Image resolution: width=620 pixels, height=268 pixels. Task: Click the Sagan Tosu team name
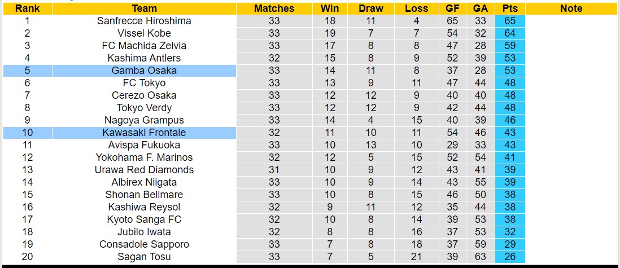coord(144,257)
